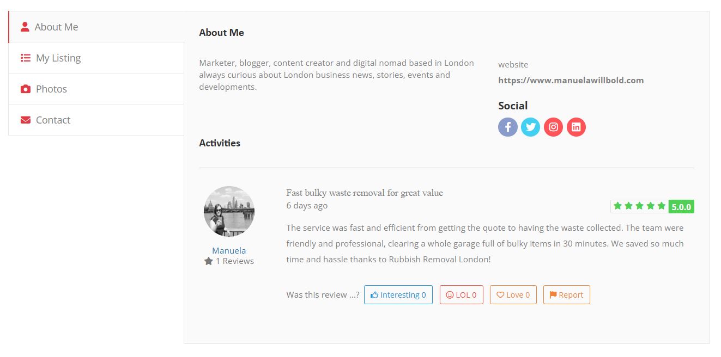This screenshot has width=721, height=357.
Task: Mark review as Interesting
Action: pyautogui.click(x=398, y=295)
